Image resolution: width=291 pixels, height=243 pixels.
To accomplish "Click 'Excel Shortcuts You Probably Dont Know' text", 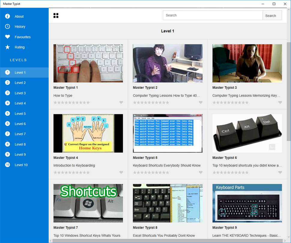I will 164,235.
